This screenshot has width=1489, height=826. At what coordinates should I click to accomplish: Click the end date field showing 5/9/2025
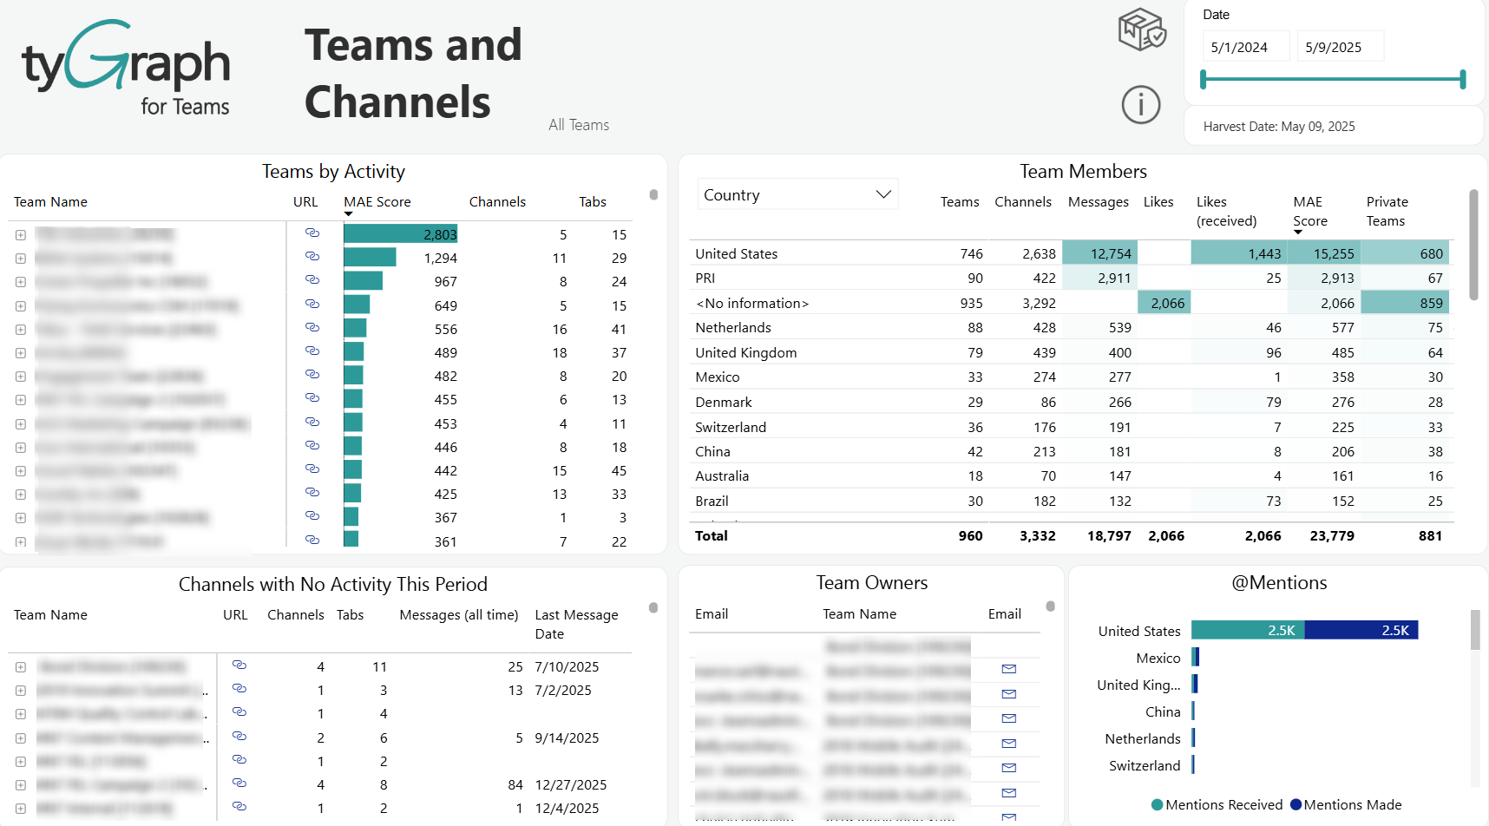tap(1340, 46)
